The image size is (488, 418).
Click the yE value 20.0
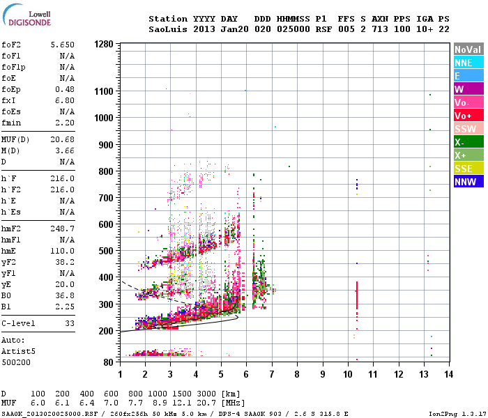tap(65, 284)
